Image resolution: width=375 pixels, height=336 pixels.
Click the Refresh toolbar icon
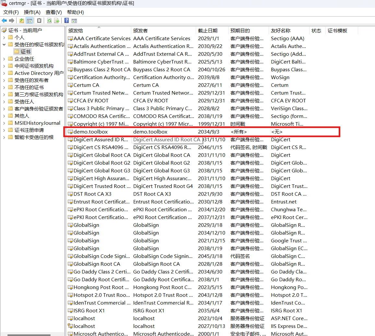click(x=49, y=21)
